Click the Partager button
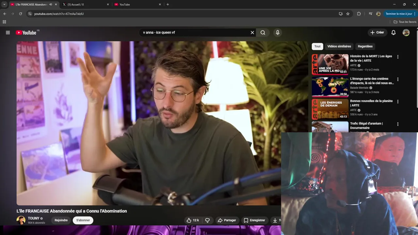 point(227,220)
